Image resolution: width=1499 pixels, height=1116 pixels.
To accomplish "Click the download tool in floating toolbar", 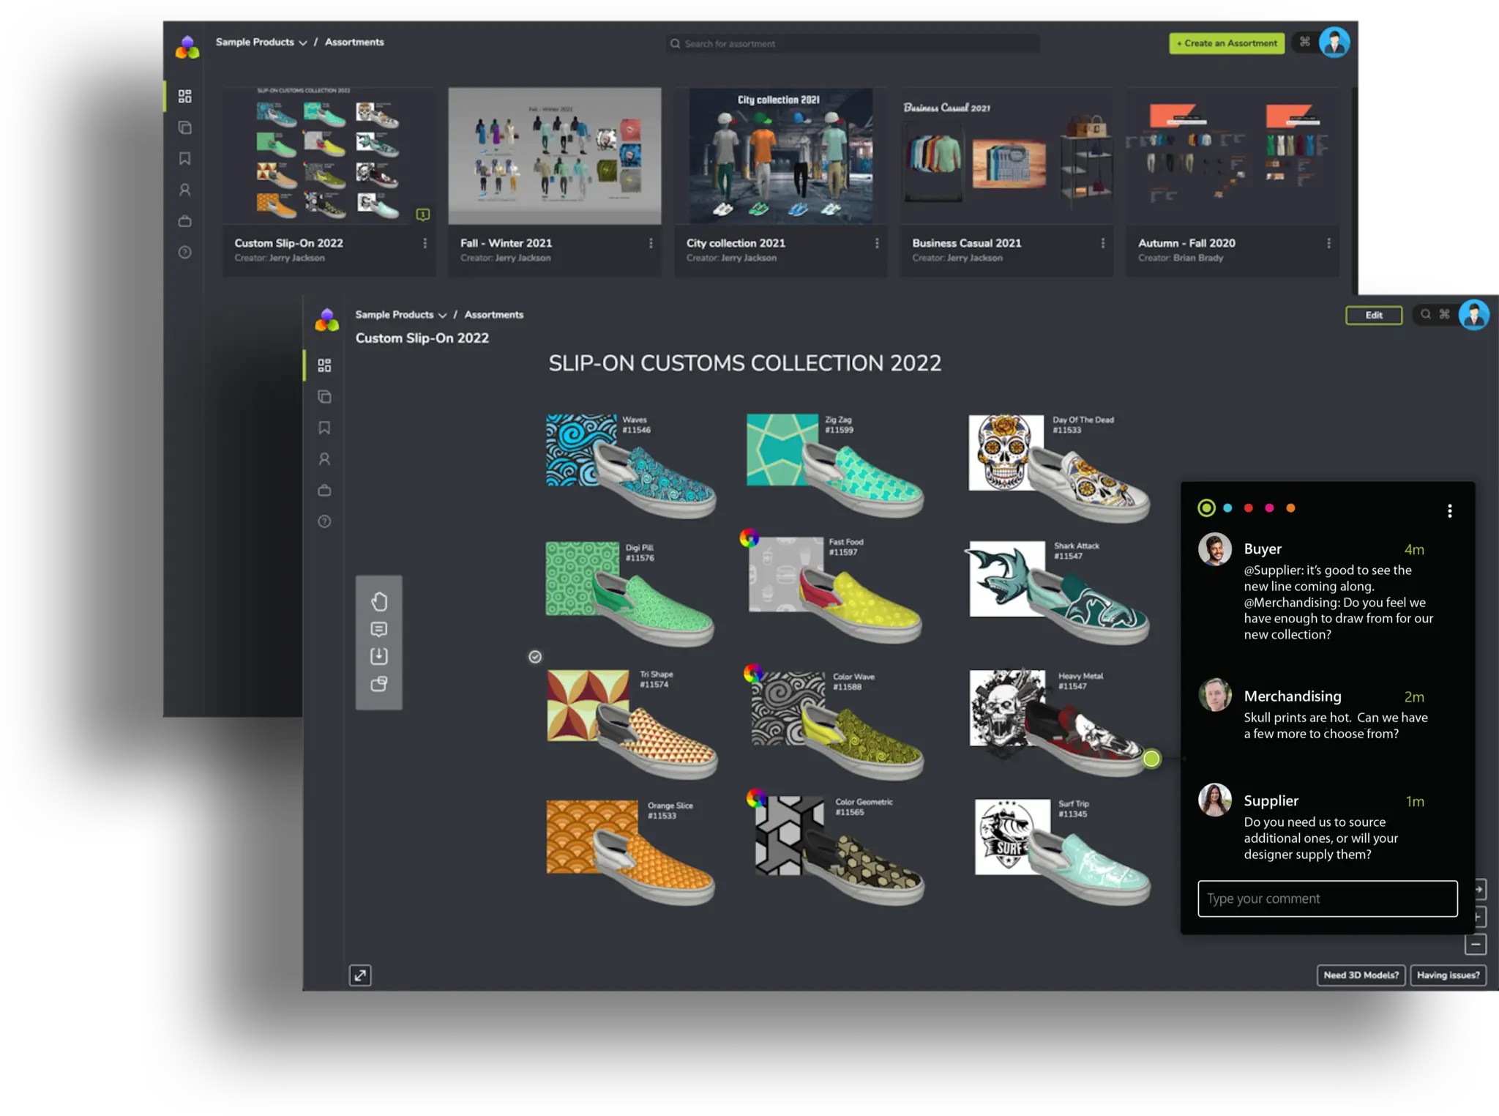I will click(378, 656).
